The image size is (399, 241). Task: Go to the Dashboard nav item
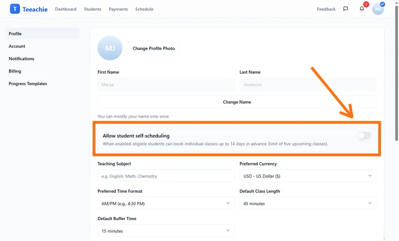coord(66,9)
